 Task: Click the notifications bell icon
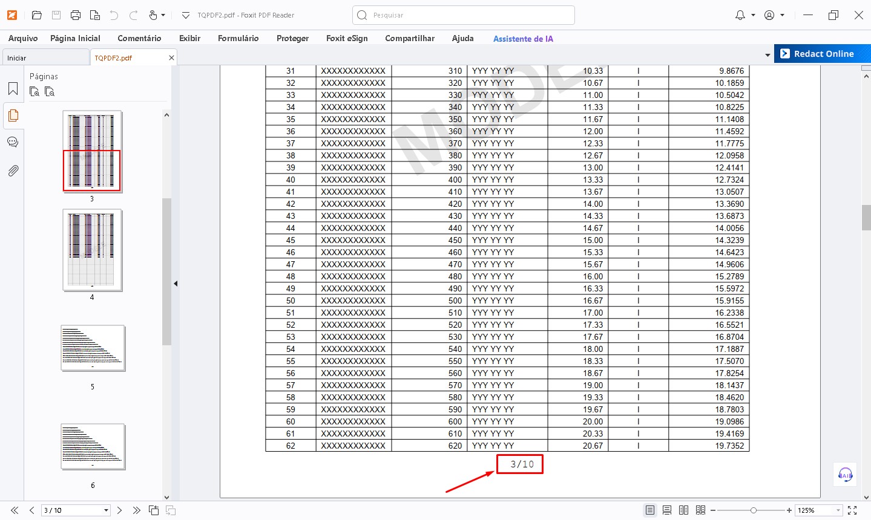740,15
